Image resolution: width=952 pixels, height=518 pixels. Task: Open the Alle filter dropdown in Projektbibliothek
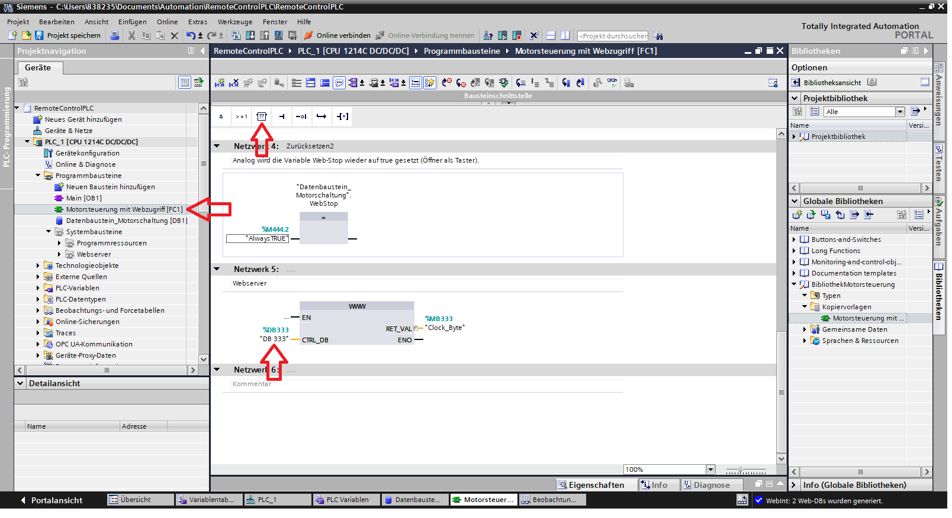[900, 112]
